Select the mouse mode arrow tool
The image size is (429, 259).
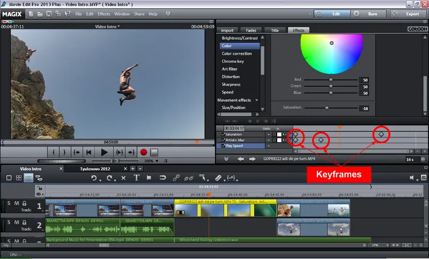202,178
